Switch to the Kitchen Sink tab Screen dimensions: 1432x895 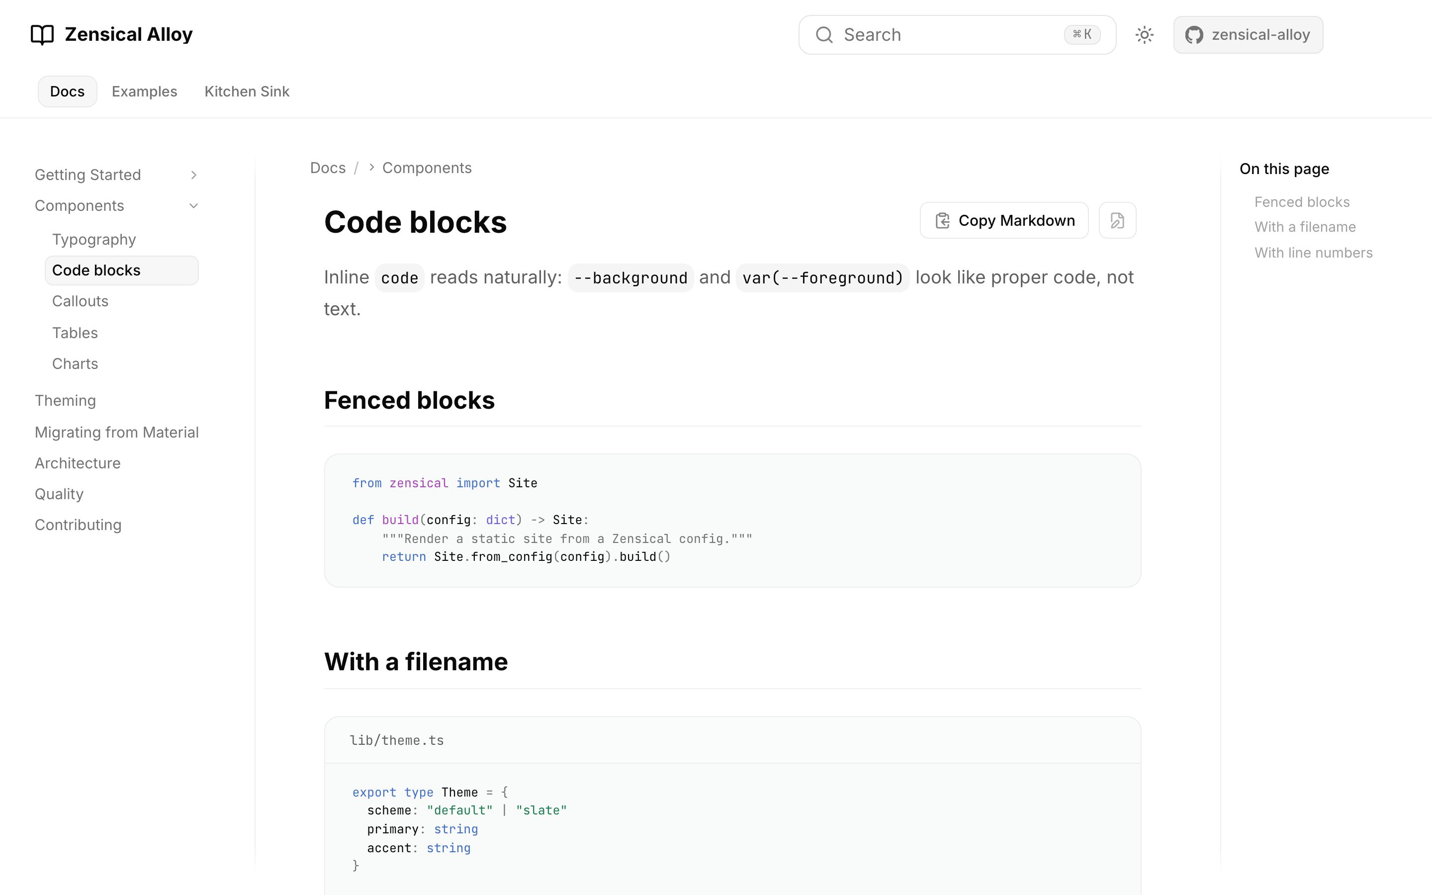click(x=247, y=91)
